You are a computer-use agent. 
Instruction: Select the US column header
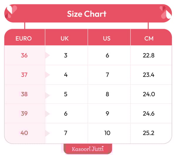[107, 38]
